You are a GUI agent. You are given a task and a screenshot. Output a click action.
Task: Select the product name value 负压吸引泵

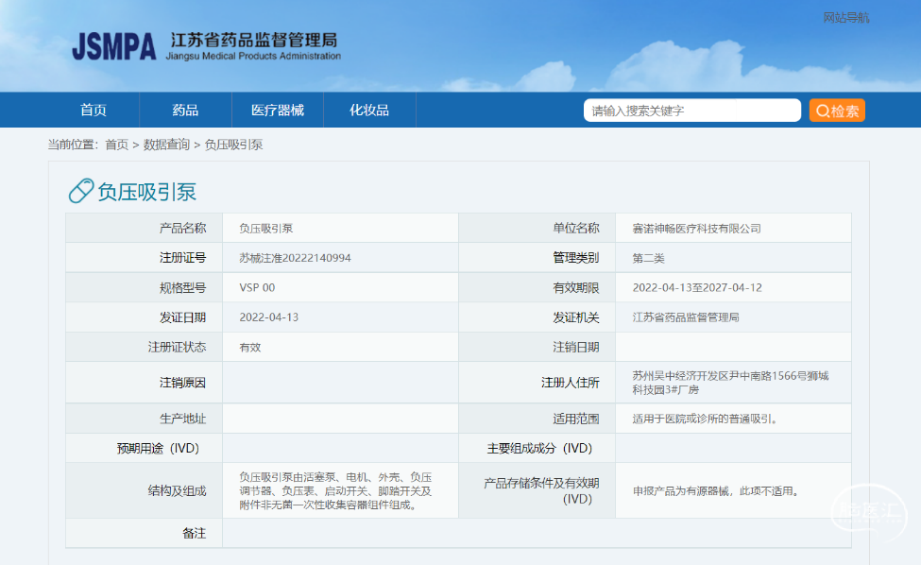266,229
